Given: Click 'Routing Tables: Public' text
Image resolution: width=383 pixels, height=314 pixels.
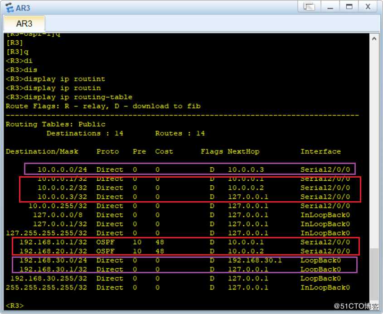Looking at the screenshot, I should tap(55, 124).
